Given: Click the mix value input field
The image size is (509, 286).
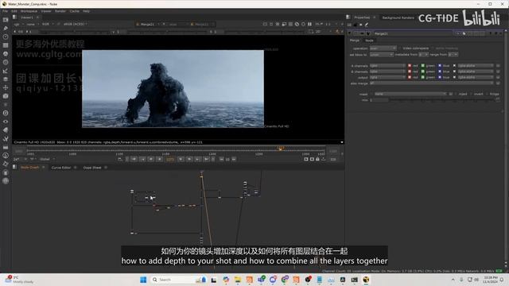Looking at the screenshot, I should 379,100.
